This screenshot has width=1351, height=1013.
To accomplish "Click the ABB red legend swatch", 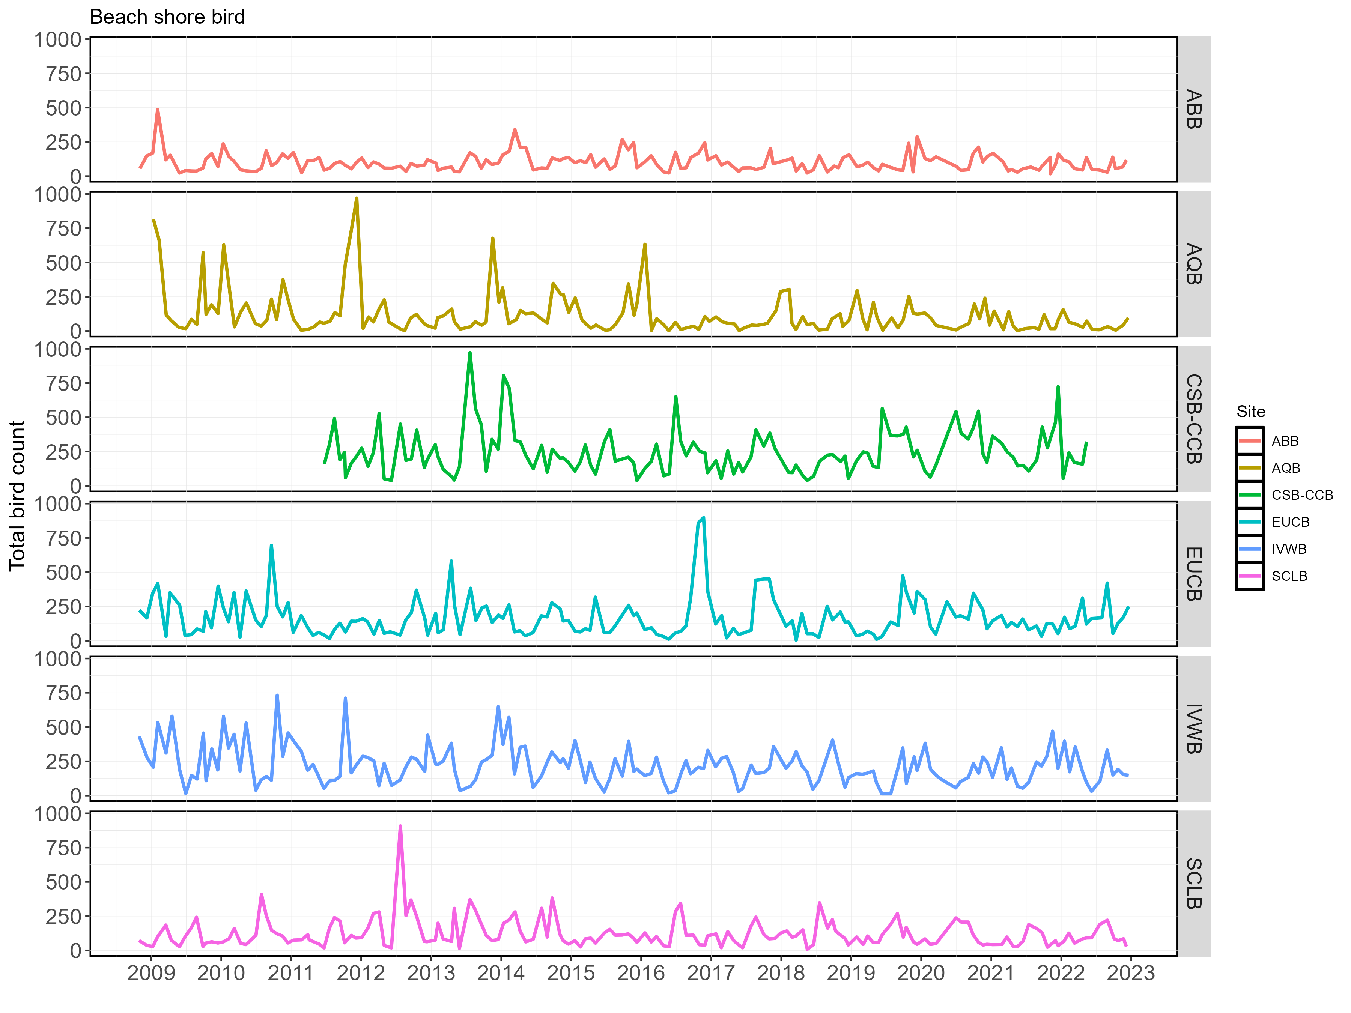I will 1250,441.
